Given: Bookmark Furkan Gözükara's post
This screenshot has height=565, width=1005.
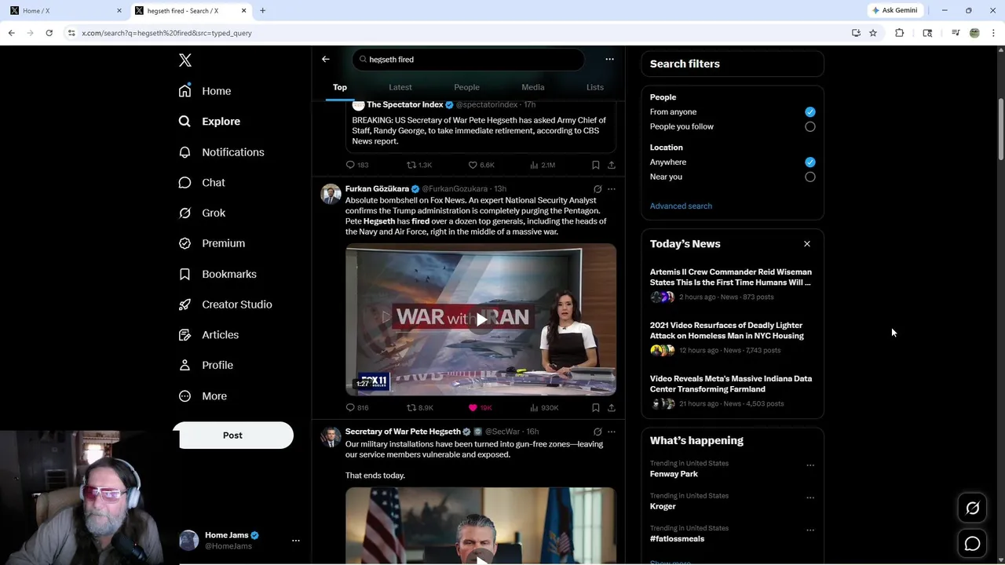Looking at the screenshot, I should tap(596, 408).
